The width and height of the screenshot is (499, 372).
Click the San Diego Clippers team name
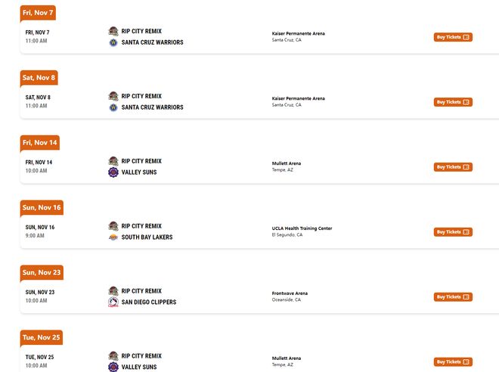[x=149, y=302]
